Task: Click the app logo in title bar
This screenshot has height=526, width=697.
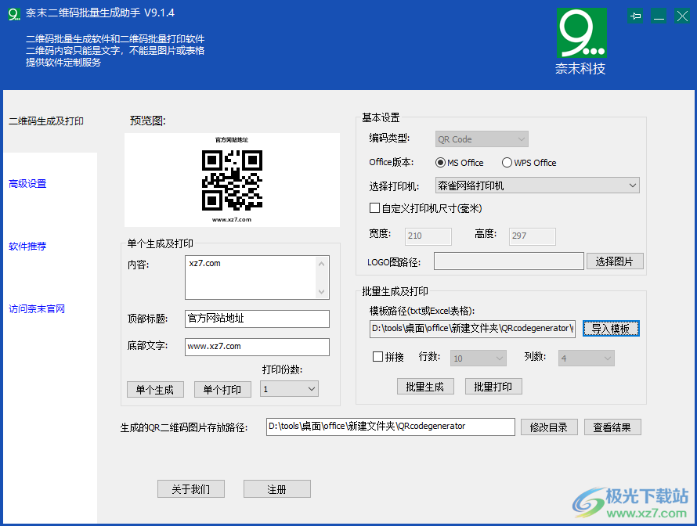Action: click(x=14, y=14)
